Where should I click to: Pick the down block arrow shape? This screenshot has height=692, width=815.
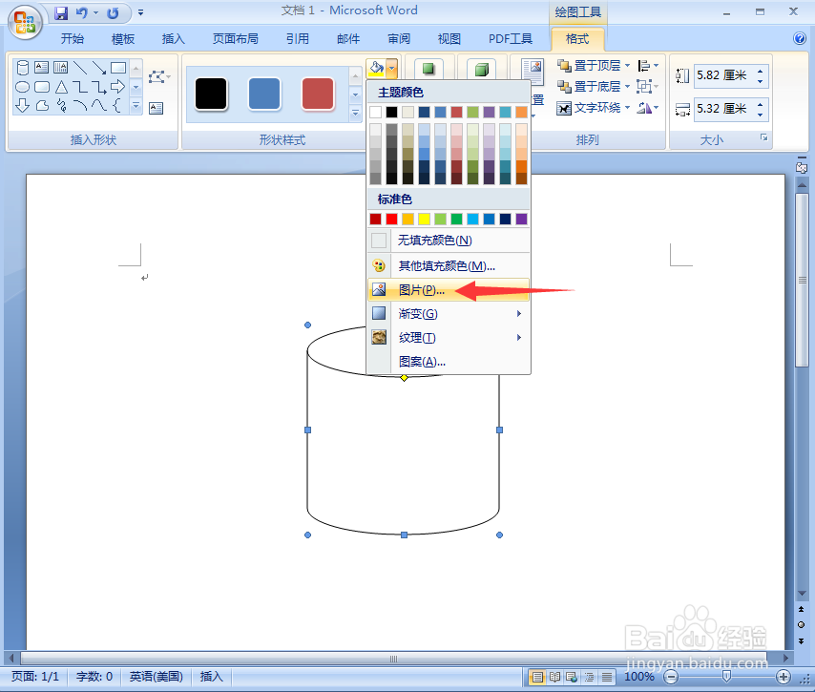click(x=22, y=106)
